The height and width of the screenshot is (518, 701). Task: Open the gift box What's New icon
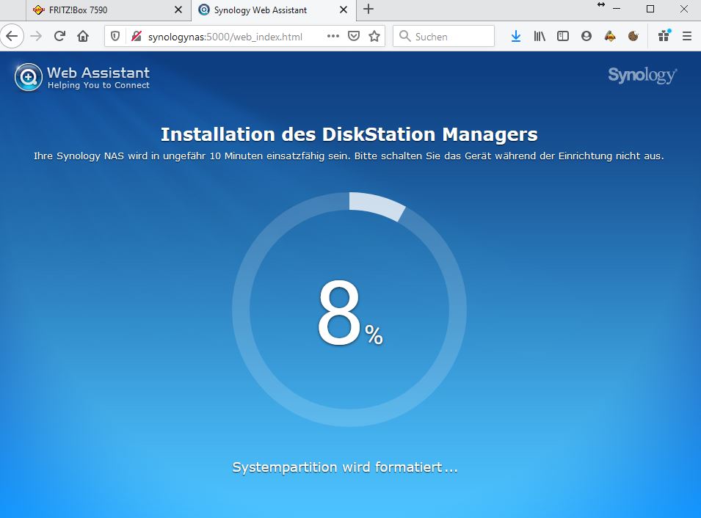[664, 36]
